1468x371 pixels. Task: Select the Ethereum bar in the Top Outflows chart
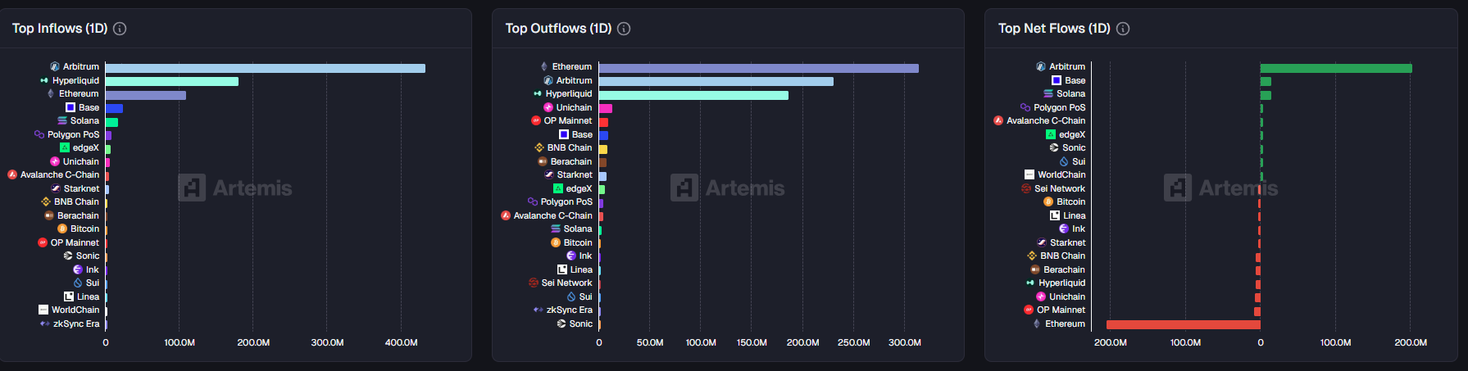tap(758, 68)
